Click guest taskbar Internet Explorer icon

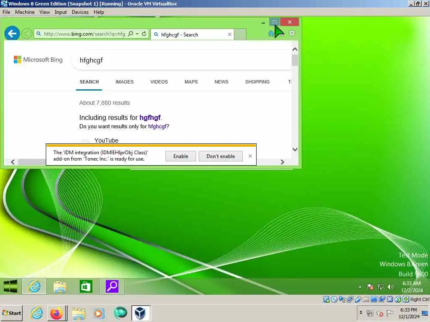[x=34, y=286]
